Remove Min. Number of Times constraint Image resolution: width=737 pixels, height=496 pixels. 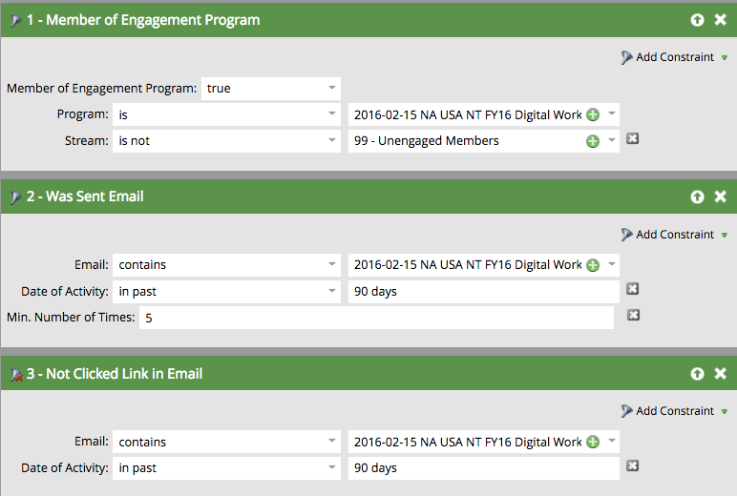click(633, 315)
